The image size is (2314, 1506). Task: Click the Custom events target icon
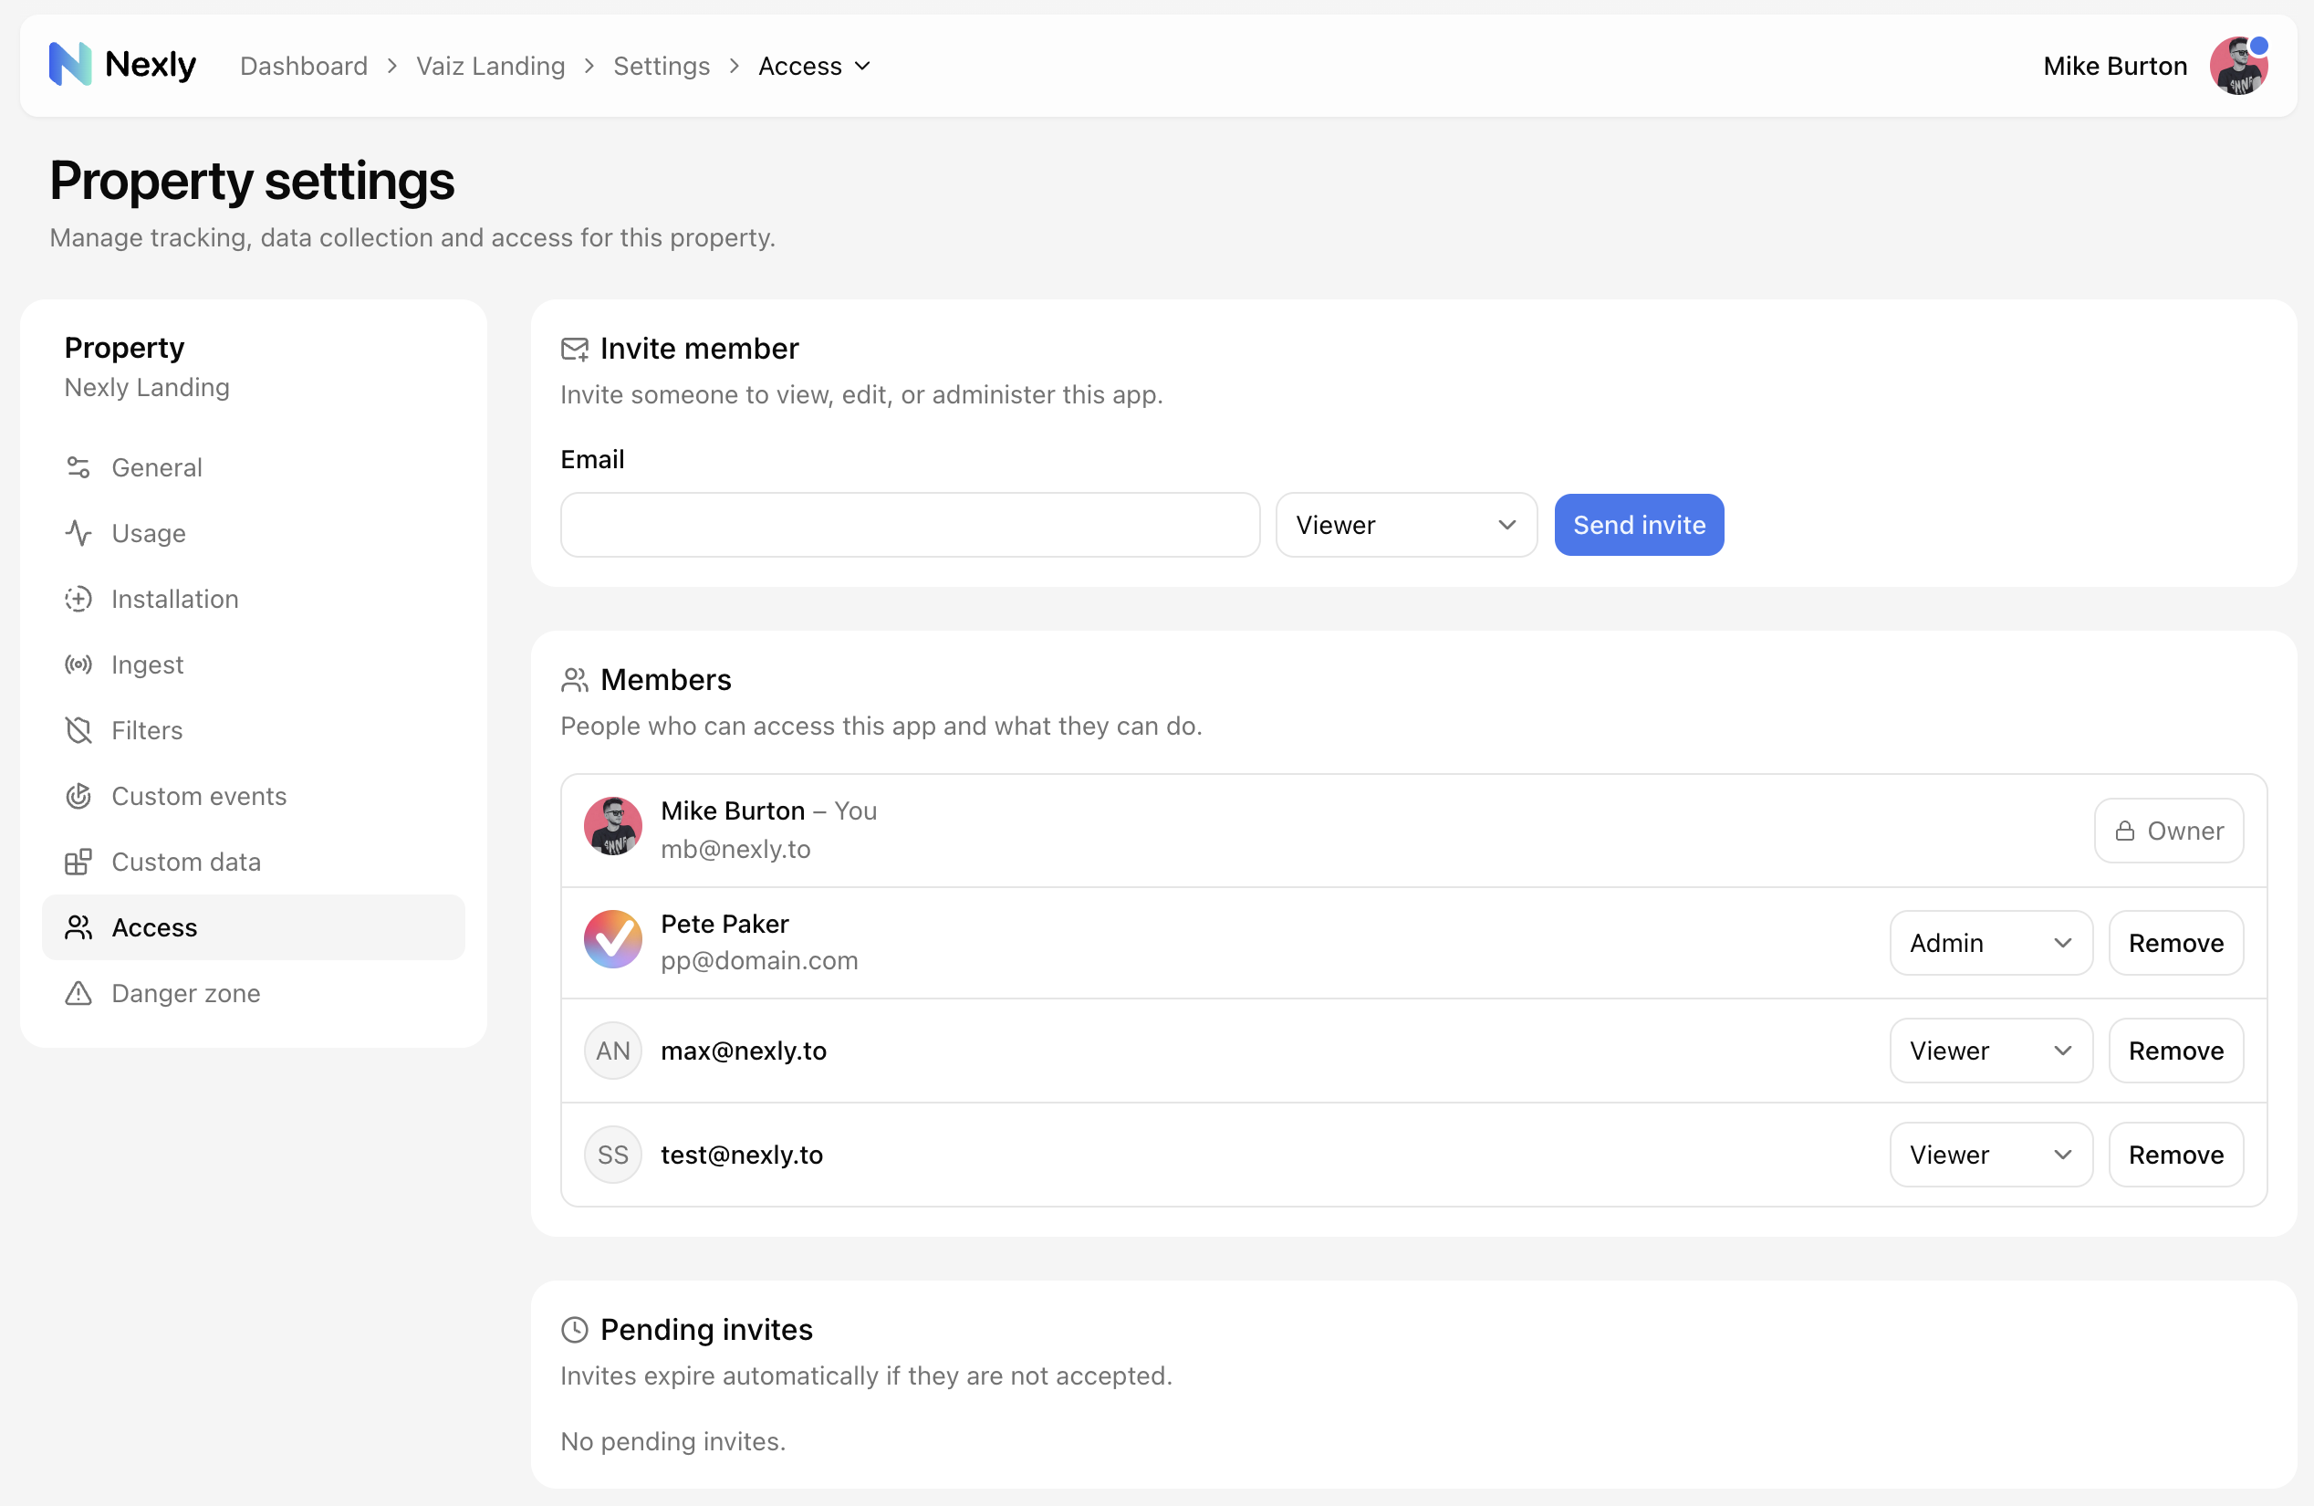click(x=78, y=796)
